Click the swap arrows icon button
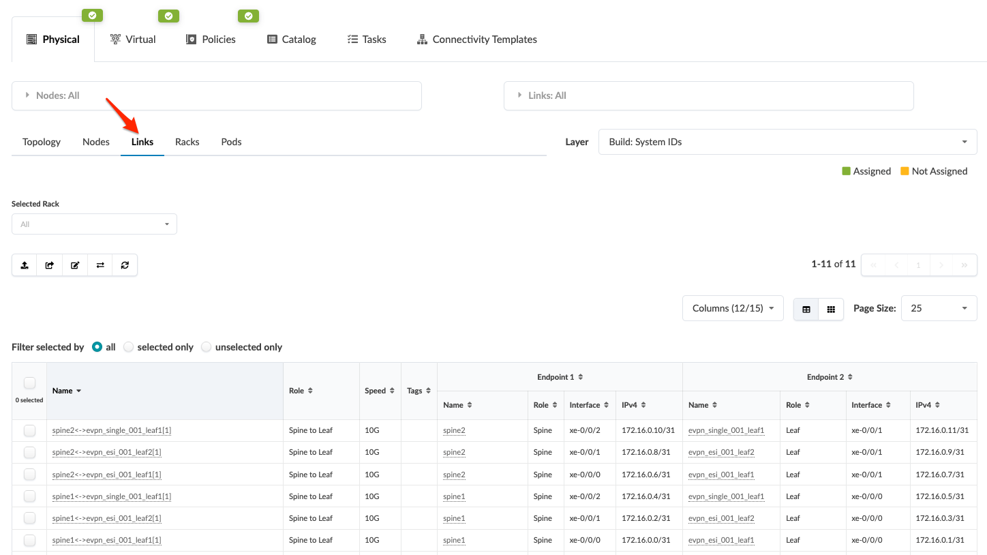This screenshot has height=555, width=987. click(100, 265)
